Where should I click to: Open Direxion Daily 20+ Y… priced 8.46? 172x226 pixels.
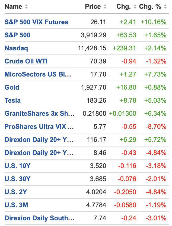[39, 153]
